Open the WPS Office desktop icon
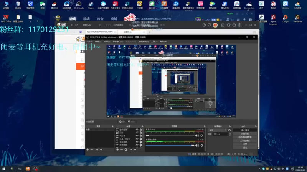307x172 pixels. point(6,19)
